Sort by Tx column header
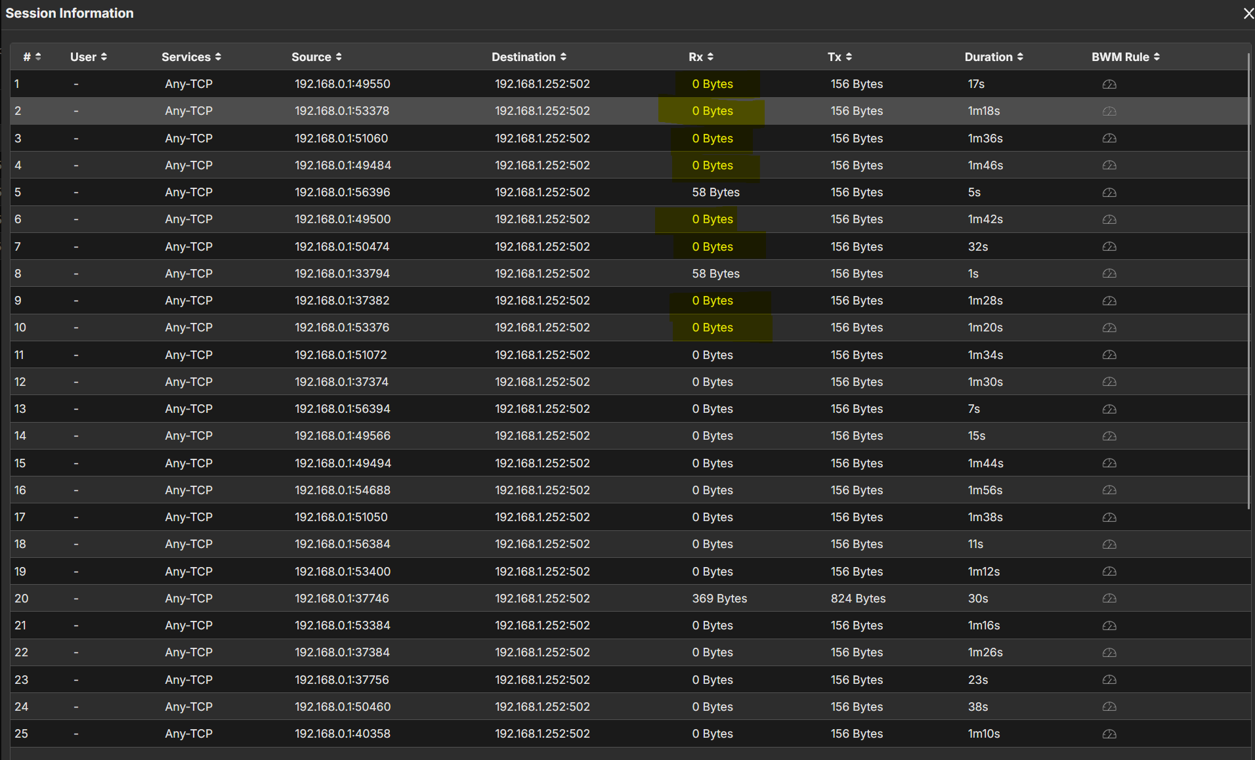Viewport: 1255px width, 760px height. point(840,57)
